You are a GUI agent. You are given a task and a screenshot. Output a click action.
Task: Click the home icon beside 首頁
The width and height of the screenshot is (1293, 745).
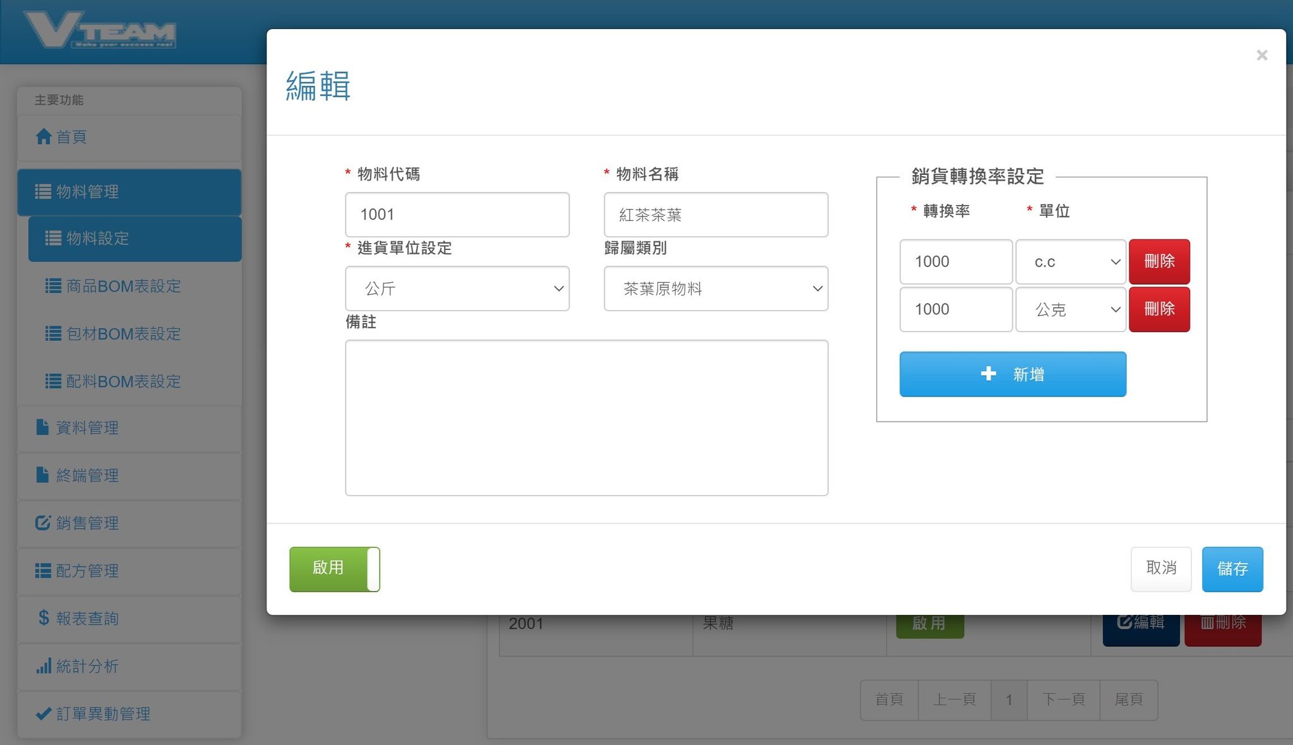point(44,136)
